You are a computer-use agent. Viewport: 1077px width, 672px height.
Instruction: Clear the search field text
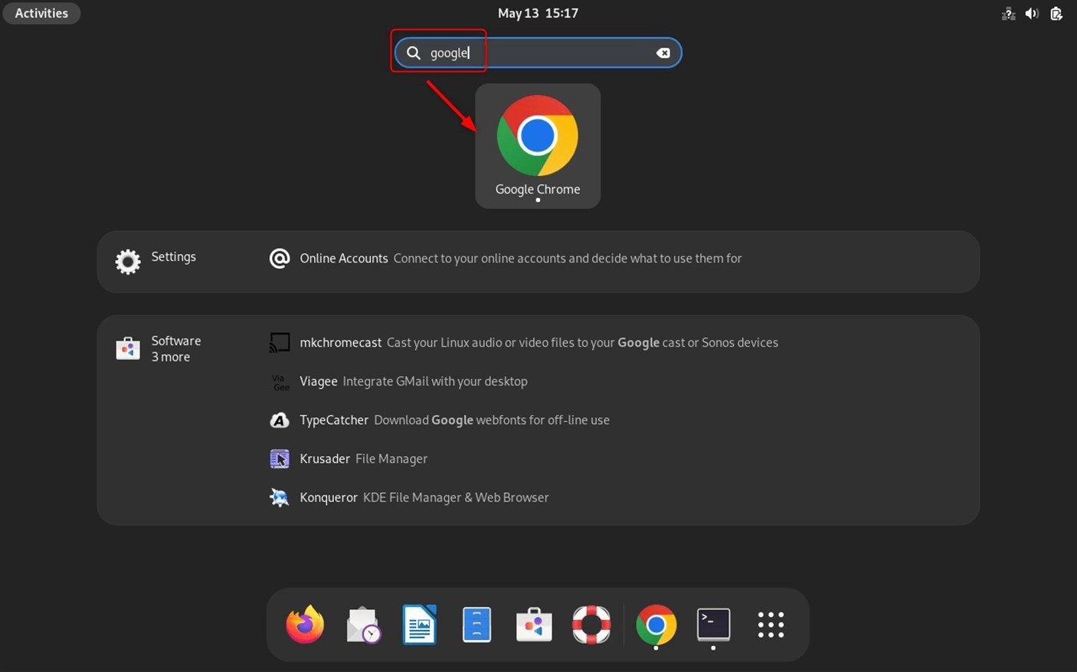tap(663, 53)
